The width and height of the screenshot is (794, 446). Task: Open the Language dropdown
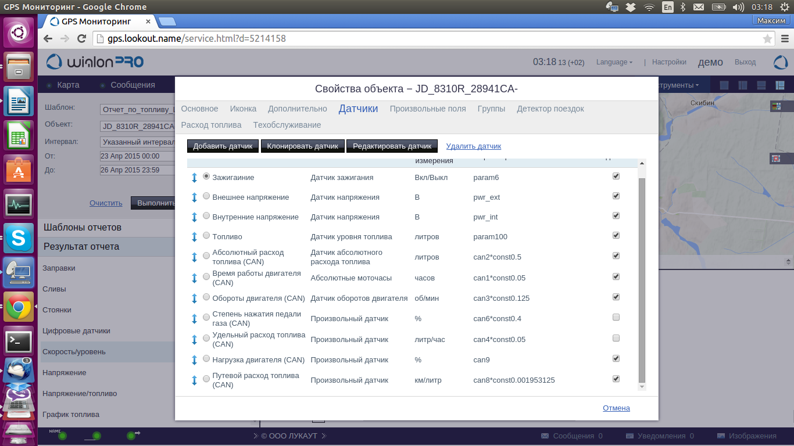pyautogui.click(x=614, y=62)
